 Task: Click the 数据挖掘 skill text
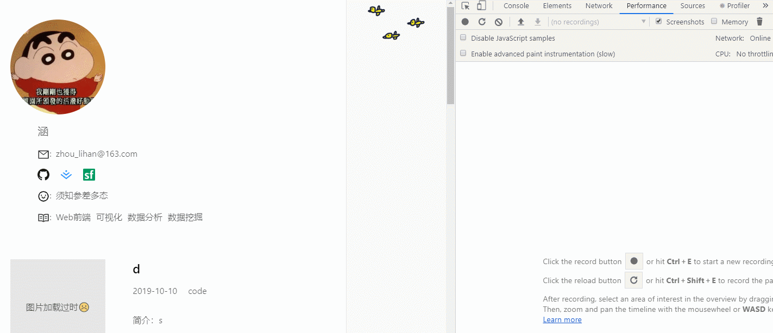(185, 217)
